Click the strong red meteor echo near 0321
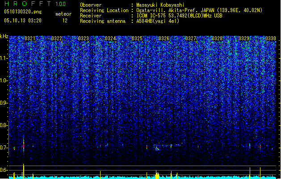The image size is (281, 179). 24,145
